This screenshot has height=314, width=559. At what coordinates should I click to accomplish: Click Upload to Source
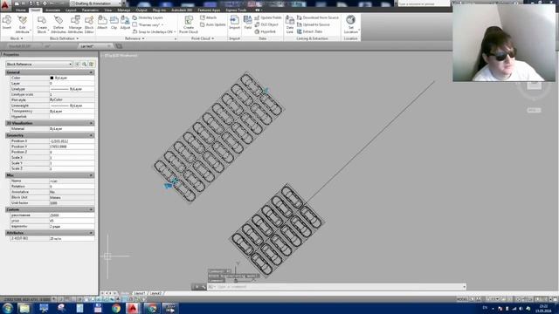(314, 24)
